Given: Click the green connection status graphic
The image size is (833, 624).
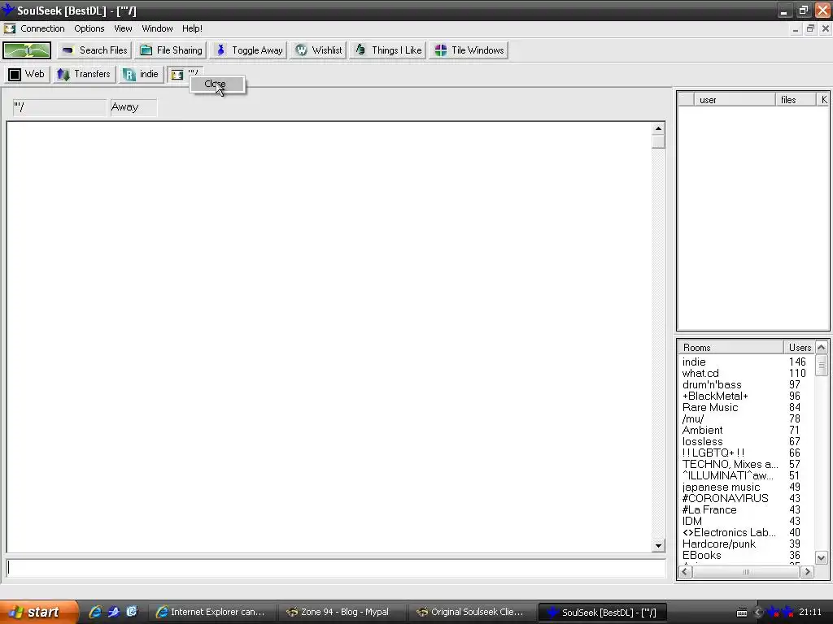Looking at the screenshot, I should [x=27, y=50].
